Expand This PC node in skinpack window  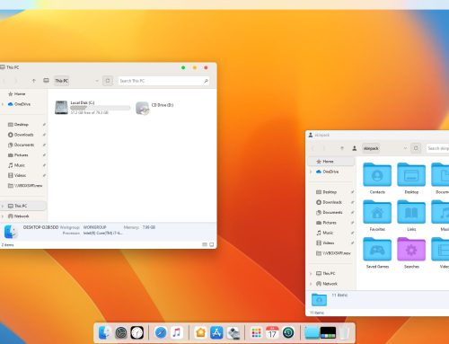[311, 274]
